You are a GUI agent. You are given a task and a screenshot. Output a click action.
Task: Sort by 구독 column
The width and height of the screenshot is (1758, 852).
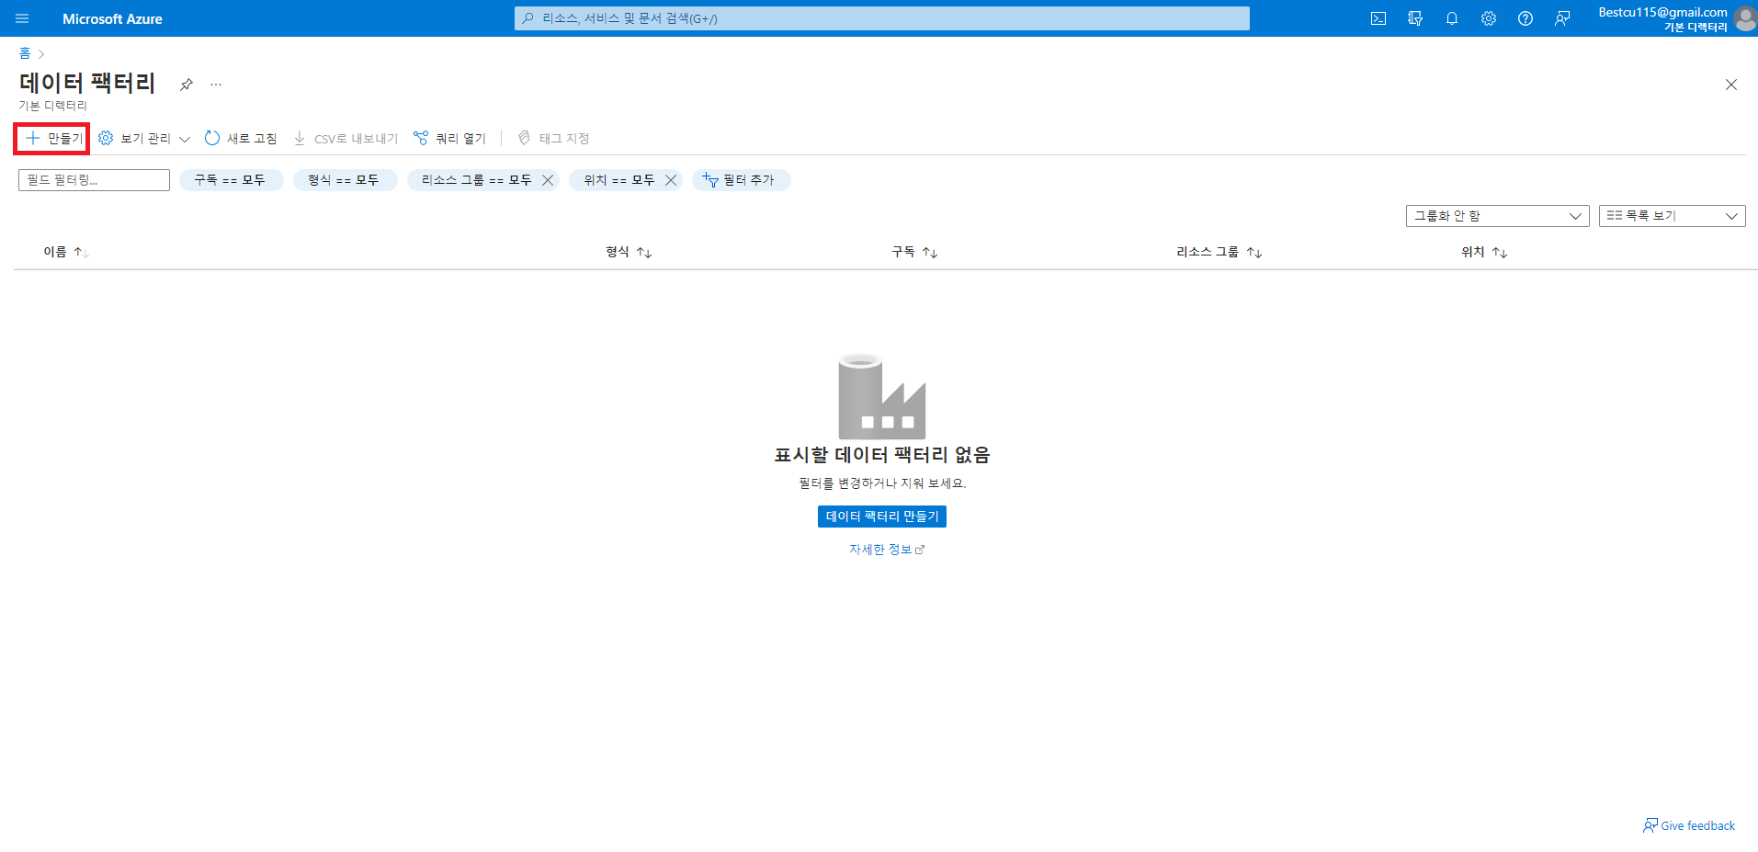(x=914, y=252)
